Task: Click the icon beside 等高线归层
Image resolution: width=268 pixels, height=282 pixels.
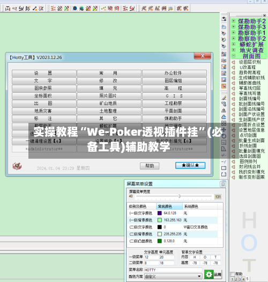Action: pyautogui.click(x=233, y=88)
